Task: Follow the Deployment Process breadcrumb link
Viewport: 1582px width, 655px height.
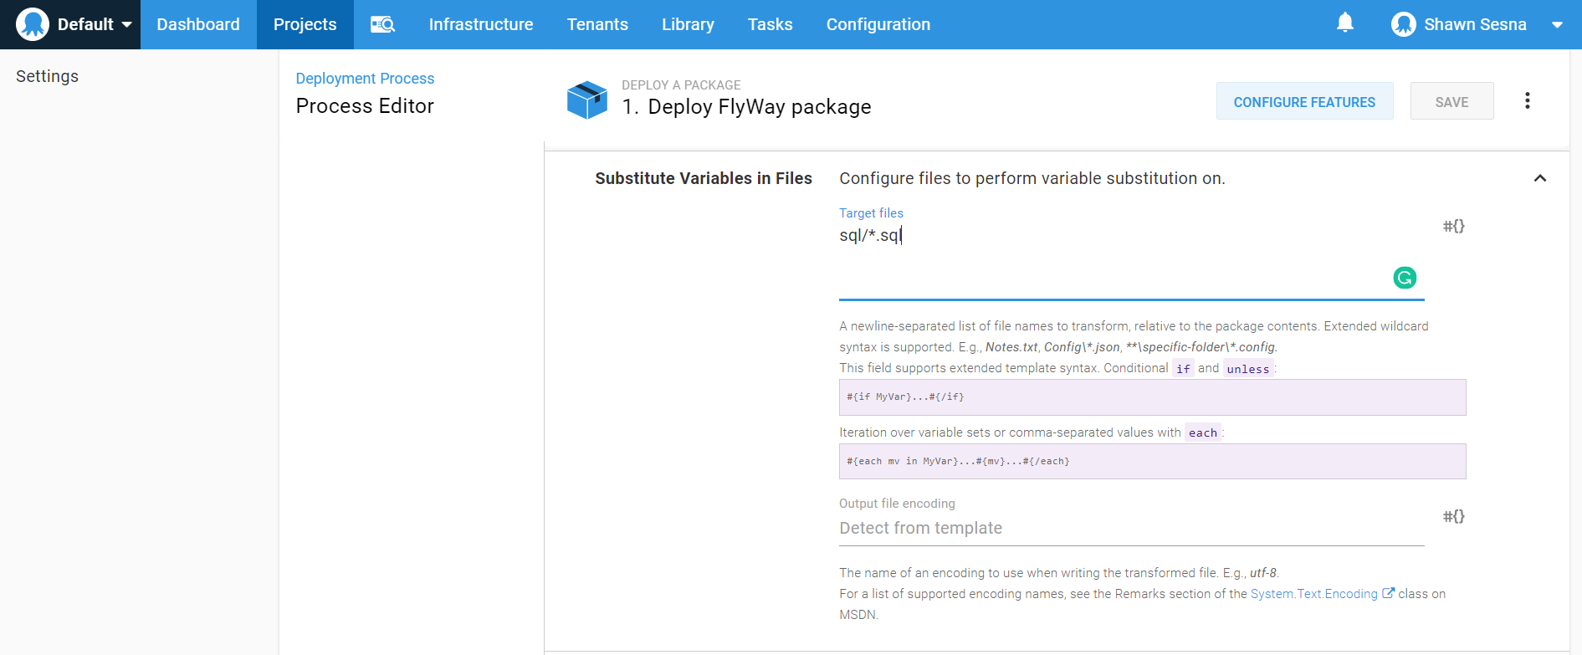Action: coord(365,78)
